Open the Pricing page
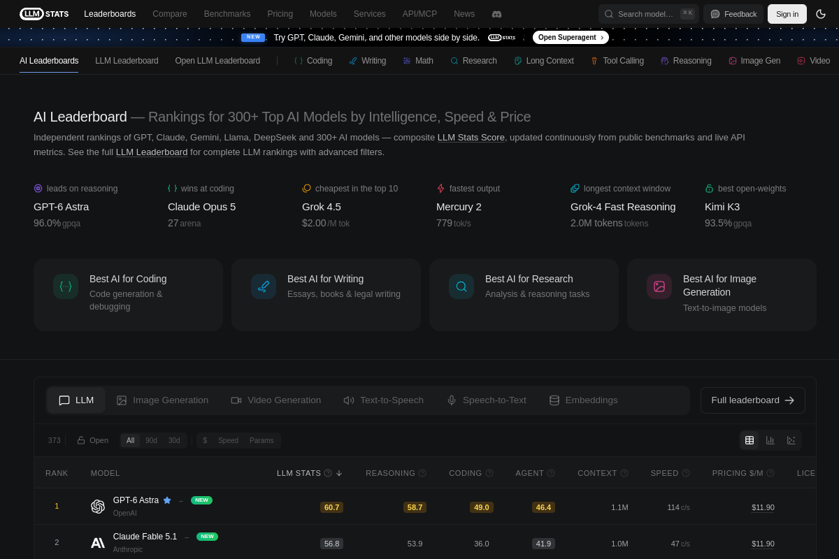 (280, 14)
